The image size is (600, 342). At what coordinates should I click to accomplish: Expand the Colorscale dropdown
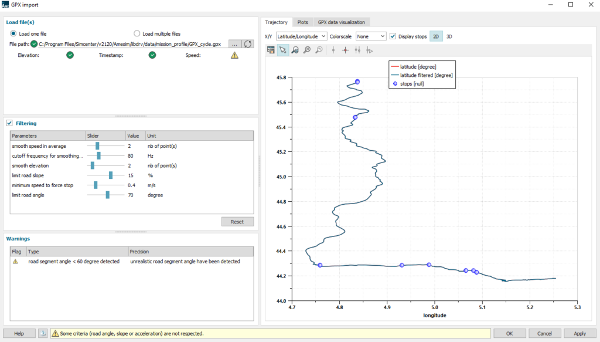click(370, 36)
